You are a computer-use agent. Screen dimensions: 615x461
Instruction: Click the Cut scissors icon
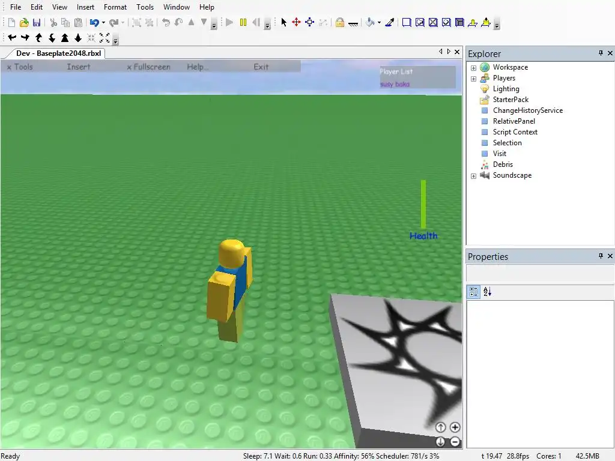point(53,22)
